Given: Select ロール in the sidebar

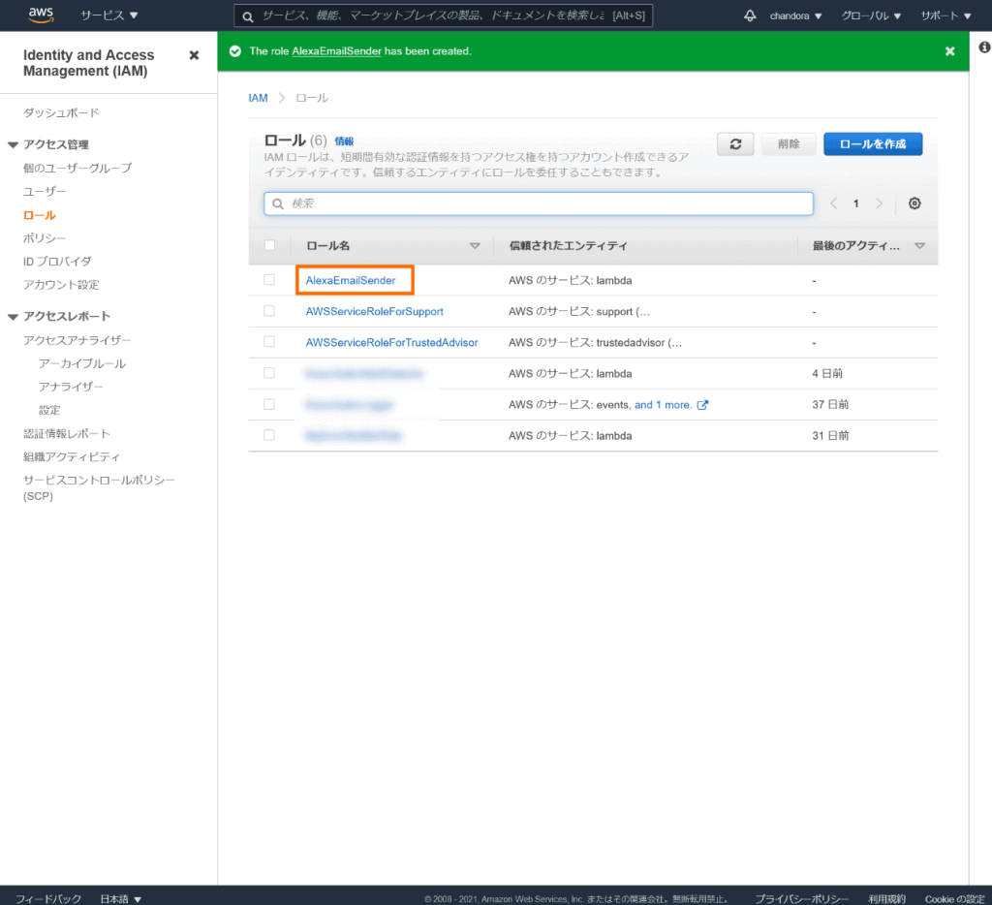Looking at the screenshot, I should click(x=39, y=215).
